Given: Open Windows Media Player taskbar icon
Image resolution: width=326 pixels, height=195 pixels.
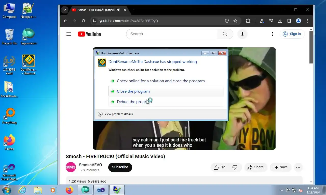Looking at the screenshot, I should pyautogui.click(x=53, y=190).
